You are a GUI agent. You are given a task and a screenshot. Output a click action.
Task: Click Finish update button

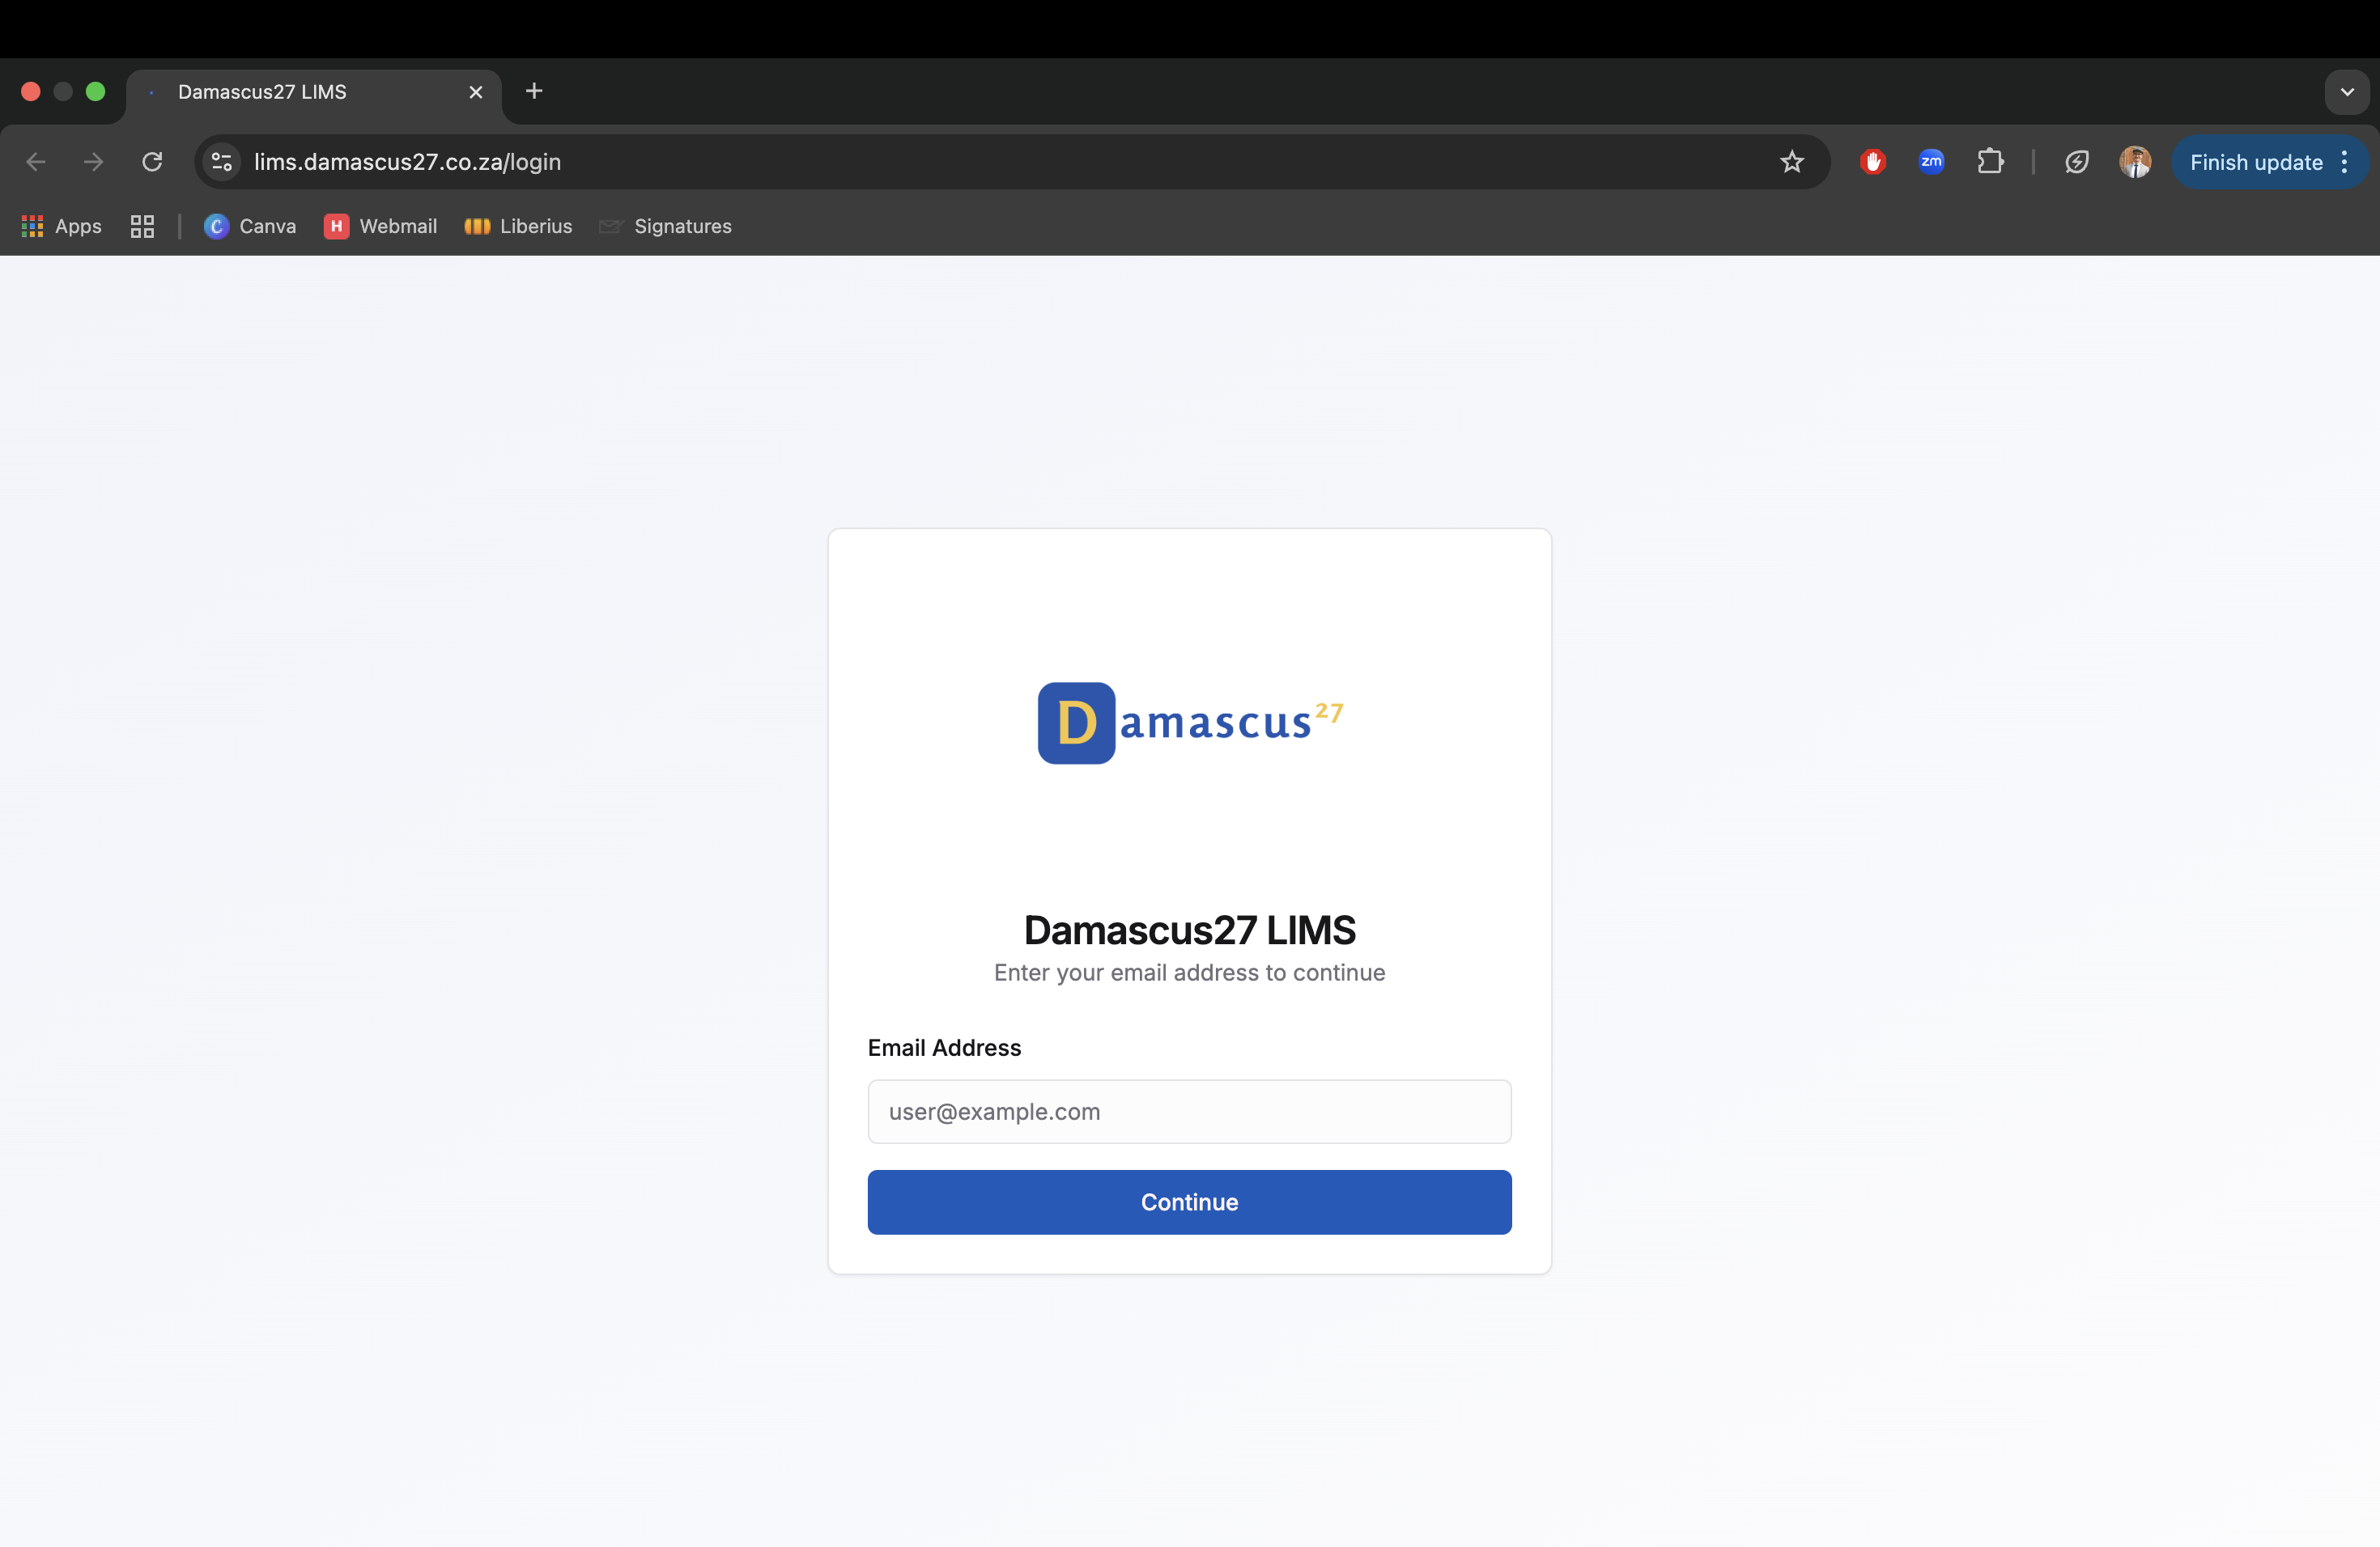tap(2255, 162)
